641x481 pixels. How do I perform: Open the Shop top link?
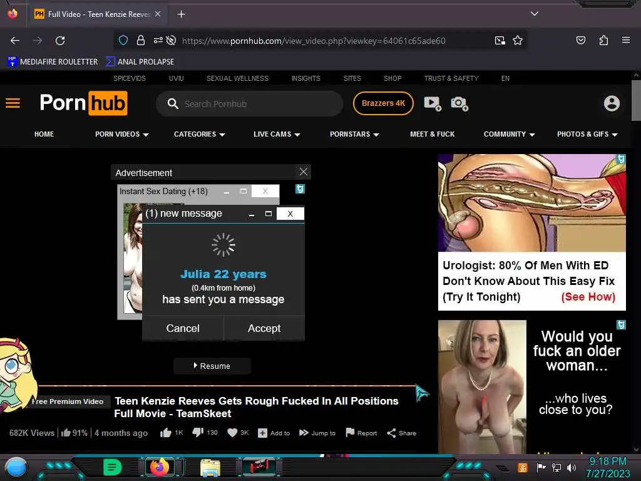(392, 78)
